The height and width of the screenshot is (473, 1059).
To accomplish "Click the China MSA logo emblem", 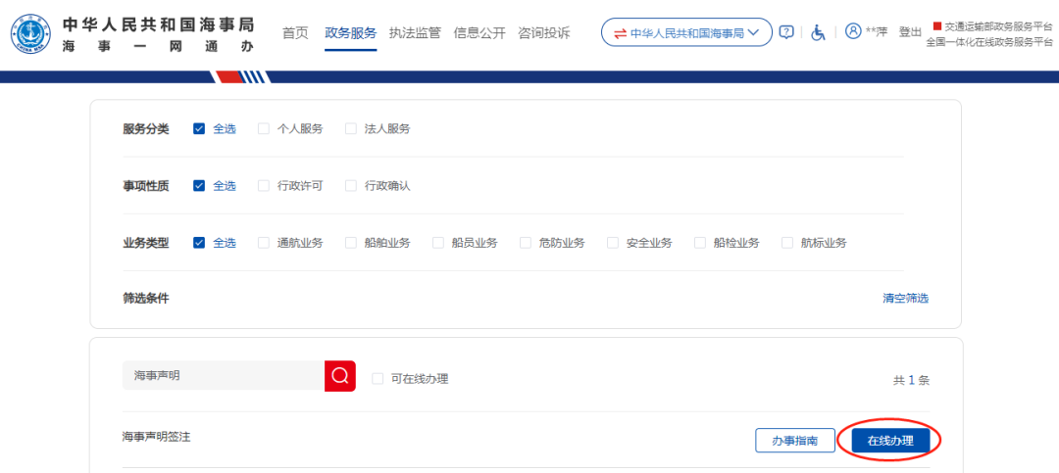I will tap(31, 34).
